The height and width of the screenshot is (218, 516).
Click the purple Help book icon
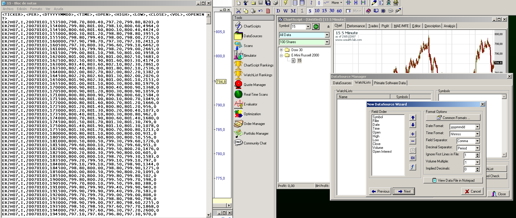pyautogui.click(x=368, y=11)
